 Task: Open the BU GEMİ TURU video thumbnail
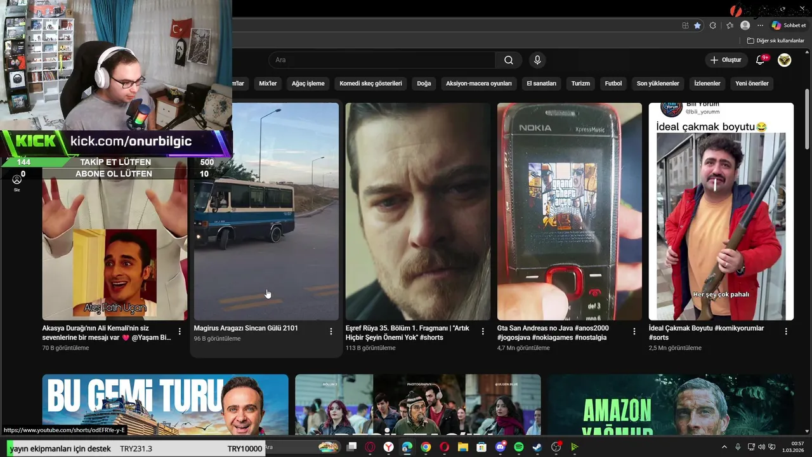click(x=165, y=404)
